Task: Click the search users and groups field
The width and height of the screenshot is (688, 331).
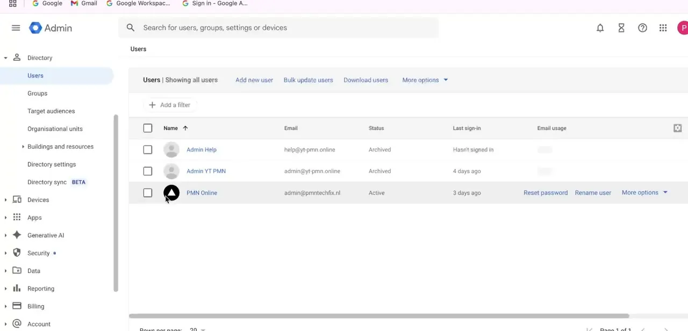Action: point(278,27)
